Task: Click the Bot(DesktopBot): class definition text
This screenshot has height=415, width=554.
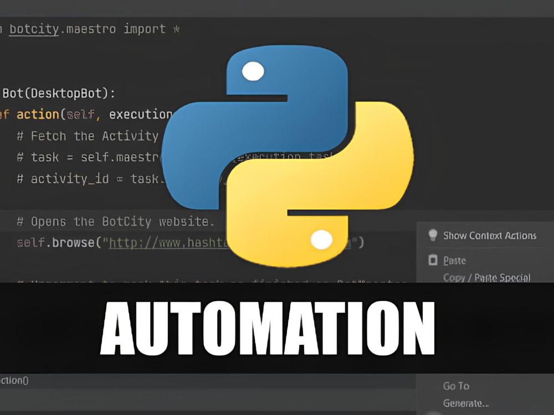Action: click(x=59, y=93)
